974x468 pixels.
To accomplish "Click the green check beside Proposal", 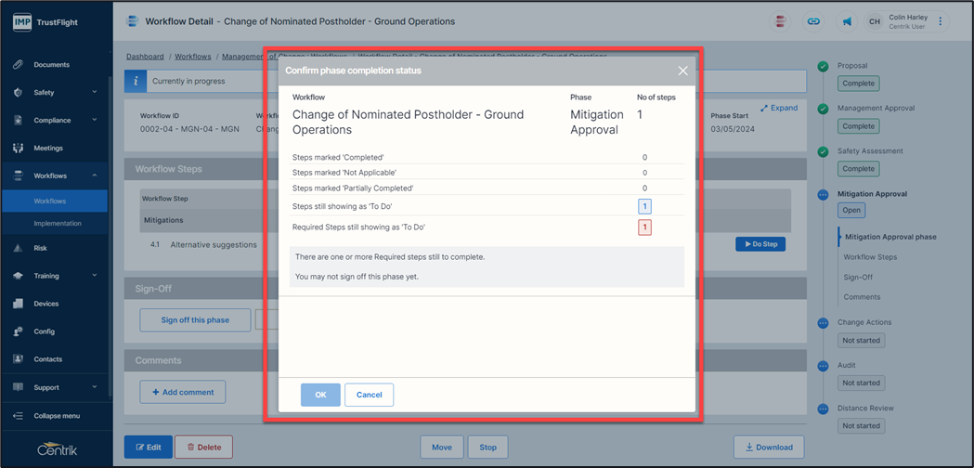I will pyautogui.click(x=823, y=66).
